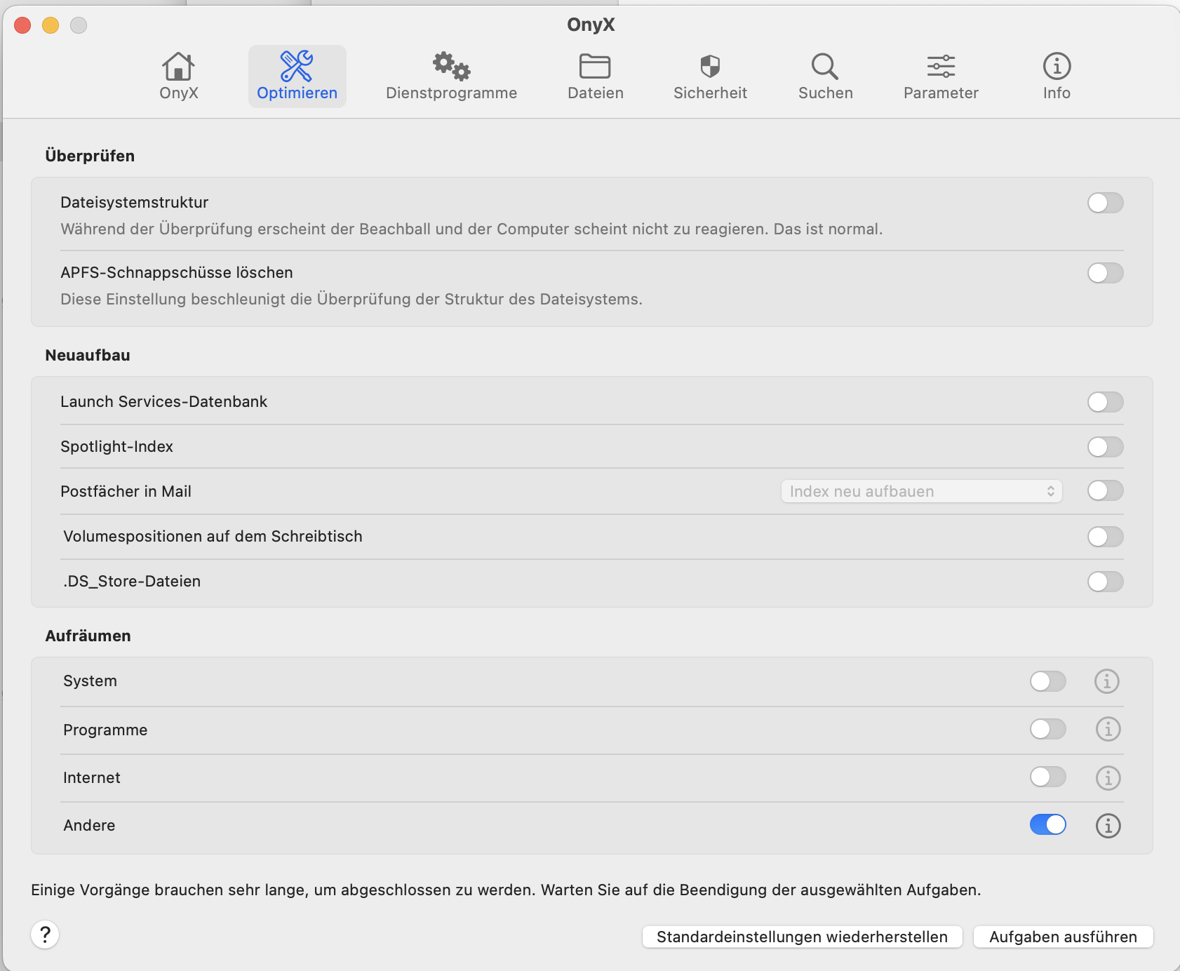Open the help question mark button
This screenshot has width=1180, height=971.
[45, 935]
